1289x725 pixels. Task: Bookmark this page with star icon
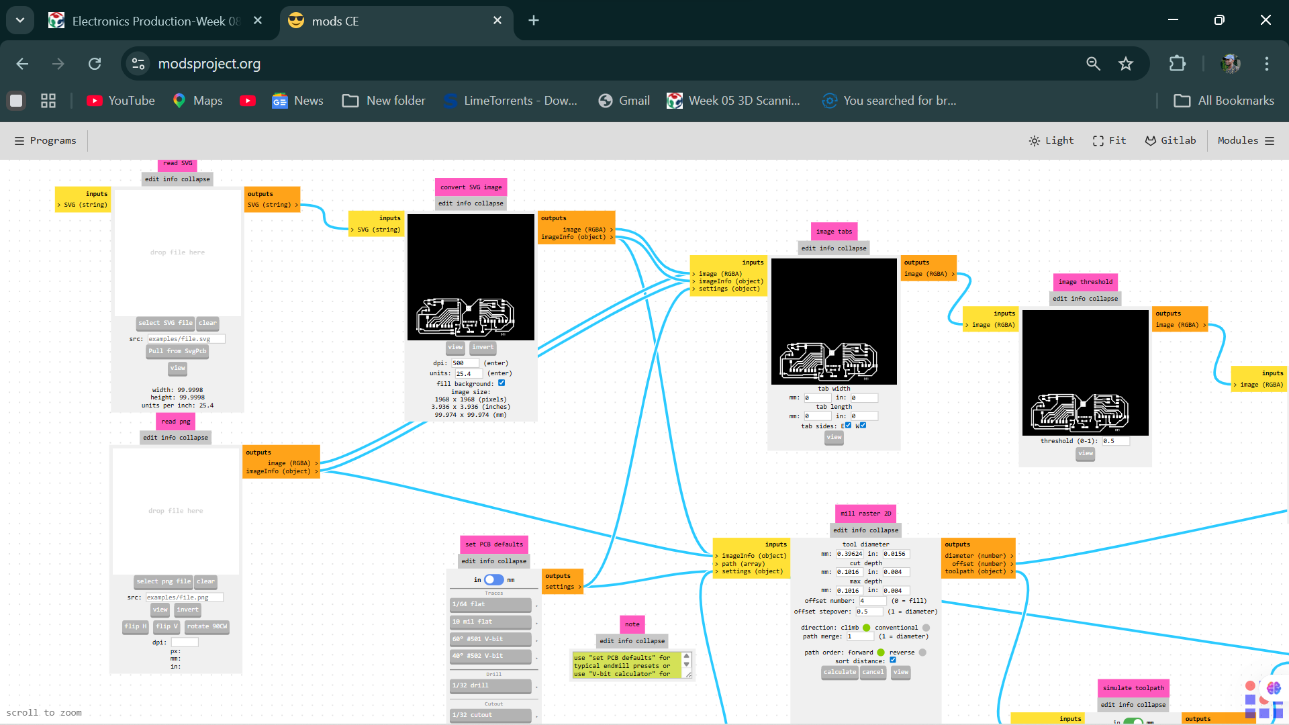(1126, 64)
